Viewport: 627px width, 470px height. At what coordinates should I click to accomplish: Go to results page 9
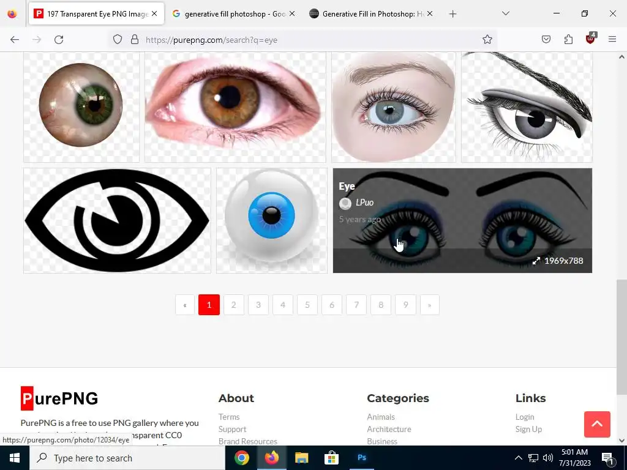click(405, 305)
